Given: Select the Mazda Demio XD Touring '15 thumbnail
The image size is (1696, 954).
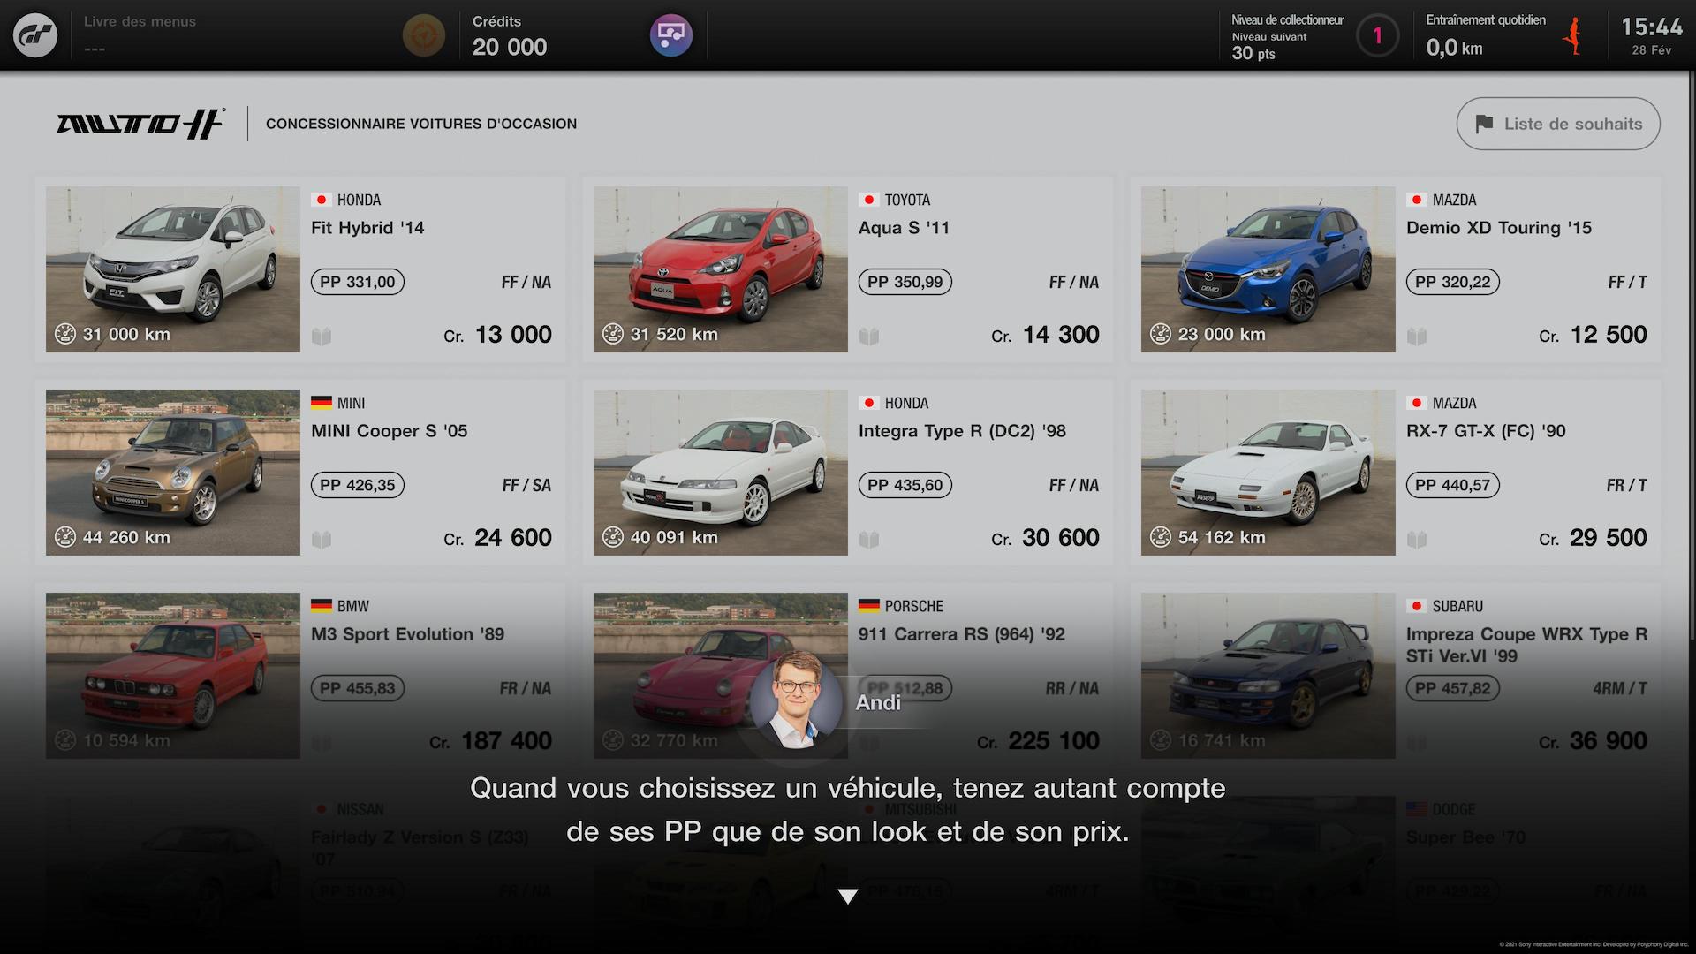Looking at the screenshot, I should click(x=1268, y=269).
